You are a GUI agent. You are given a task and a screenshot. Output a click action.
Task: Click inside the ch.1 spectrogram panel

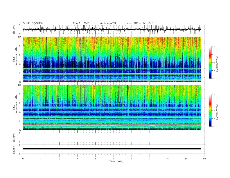(x=112, y=59)
